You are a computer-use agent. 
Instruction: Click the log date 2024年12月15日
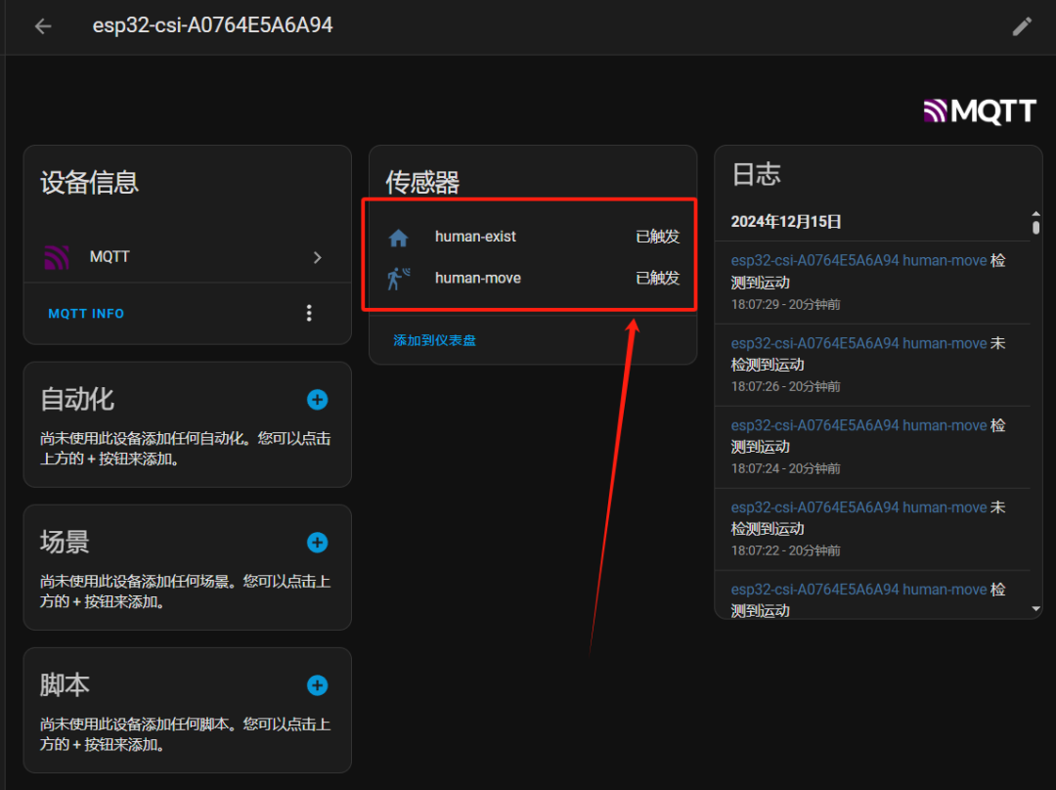tap(786, 222)
